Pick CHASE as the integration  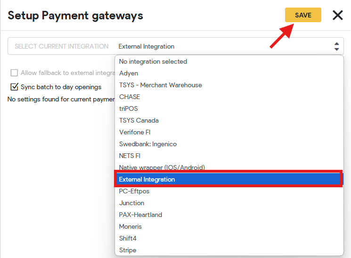coord(229,97)
